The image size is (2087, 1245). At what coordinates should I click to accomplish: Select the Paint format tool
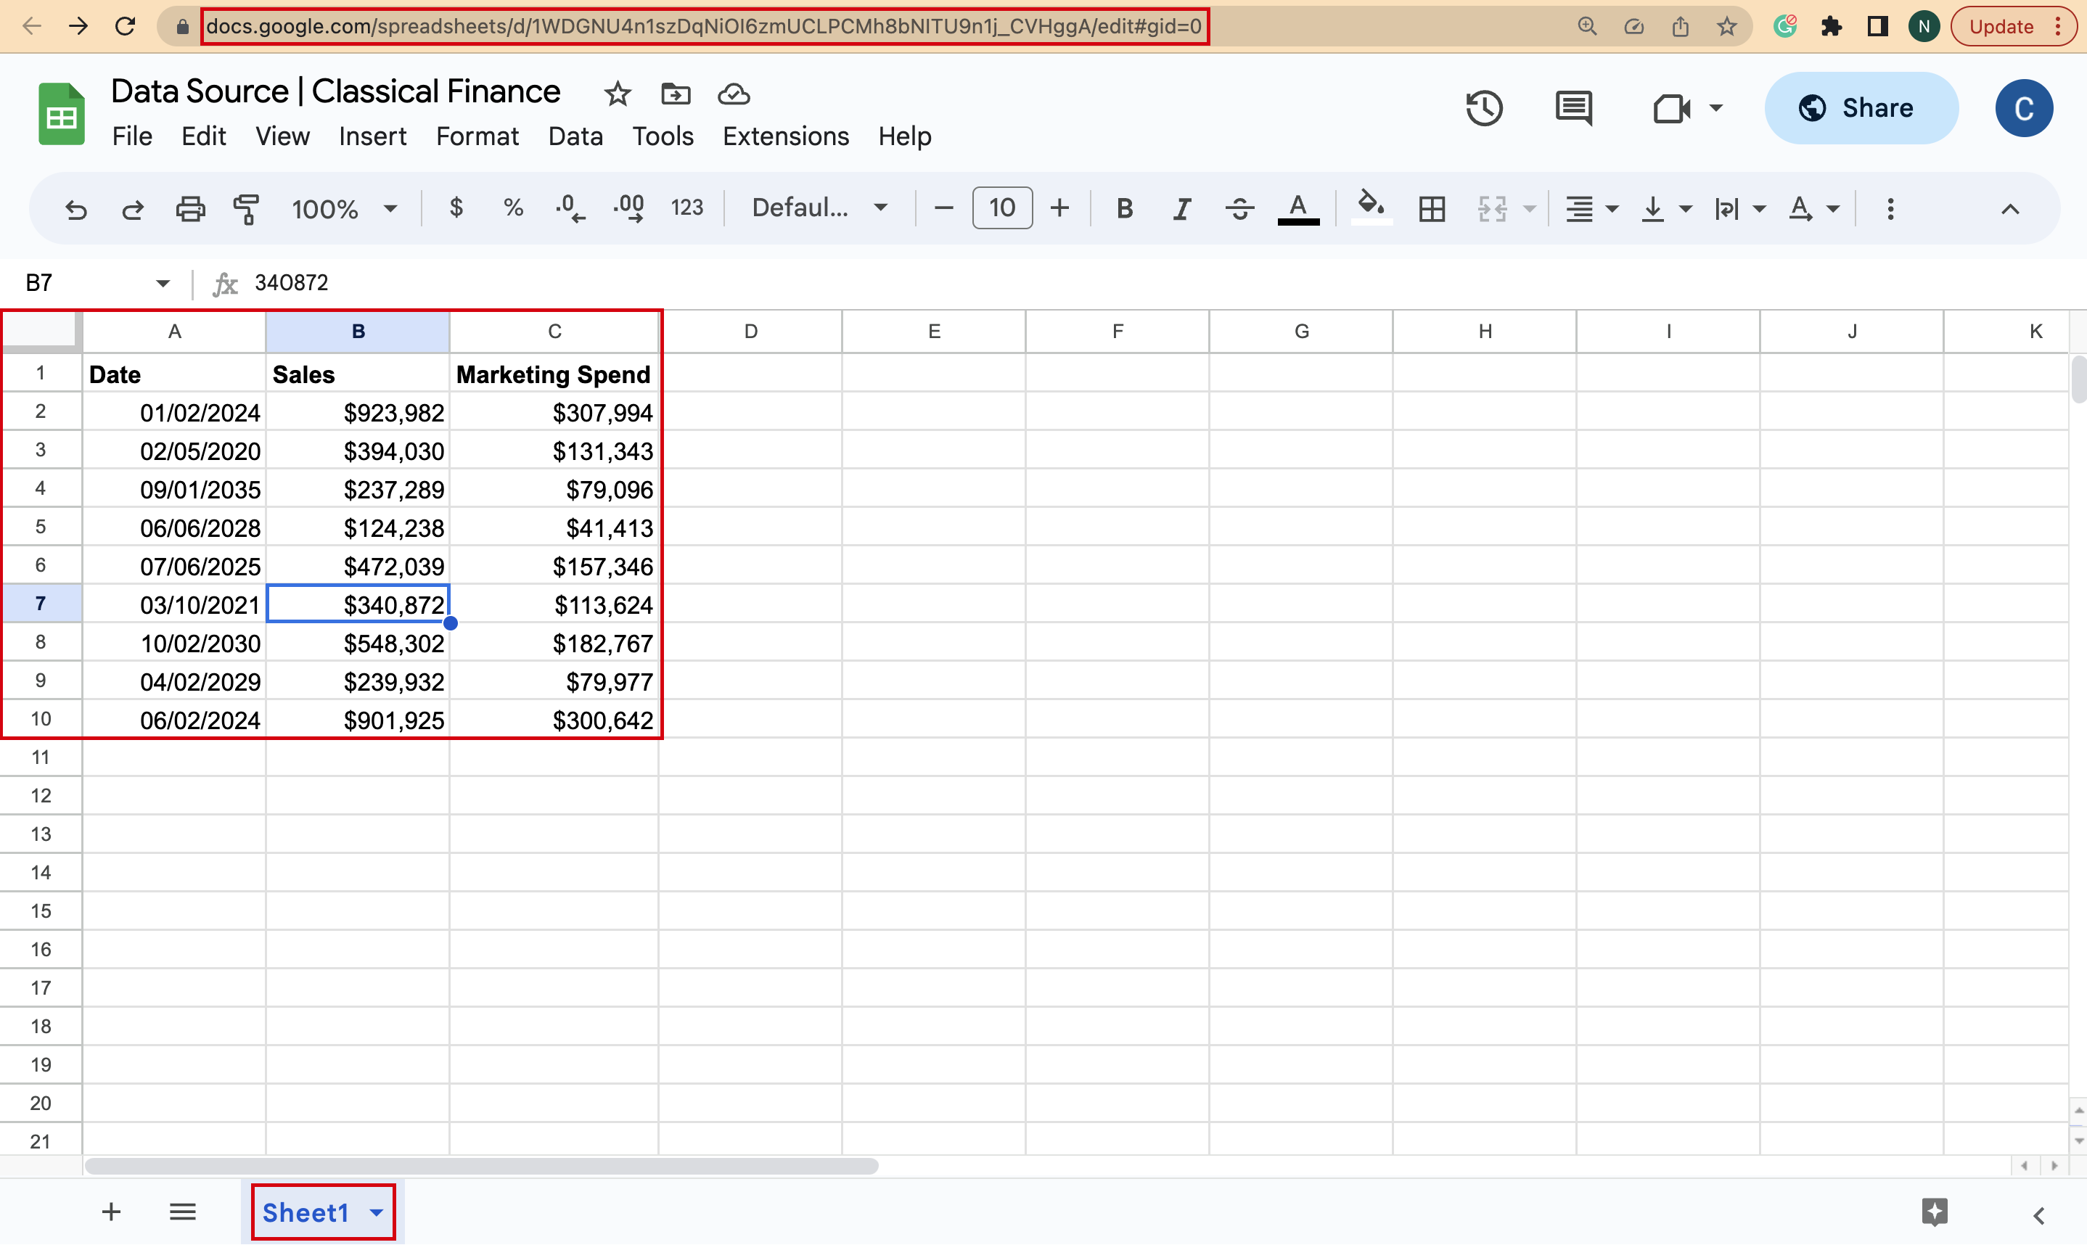(x=247, y=208)
